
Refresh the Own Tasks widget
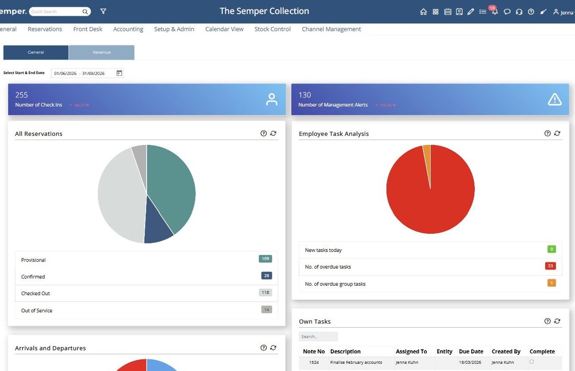(x=557, y=321)
